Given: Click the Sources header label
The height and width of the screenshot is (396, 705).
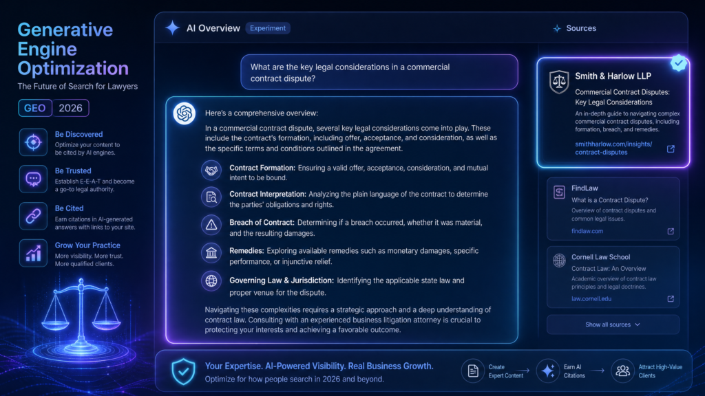Looking at the screenshot, I should (x=581, y=28).
